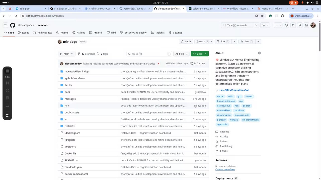This screenshot has height=180, width=321.
Task: Delete the recording with trash icon
Action: click(7, 98)
